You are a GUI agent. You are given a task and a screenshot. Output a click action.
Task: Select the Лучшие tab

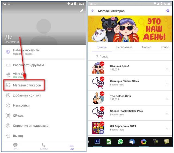101,47
